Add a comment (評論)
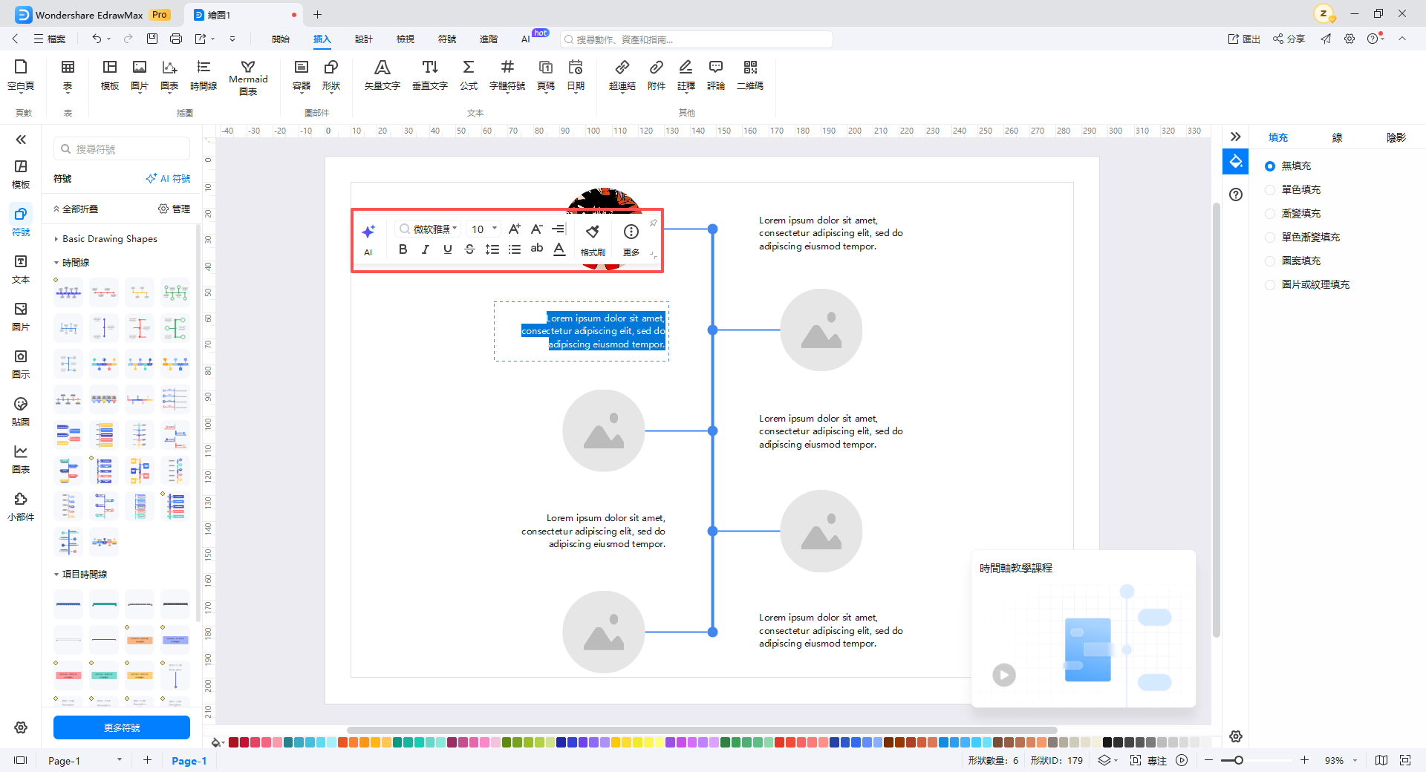 [716, 75]
